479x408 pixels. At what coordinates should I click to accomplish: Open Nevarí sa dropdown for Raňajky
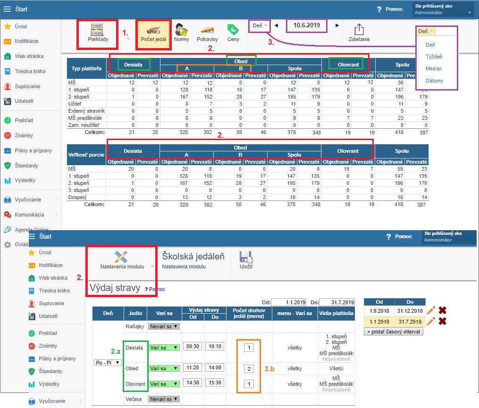click(163, 326)
